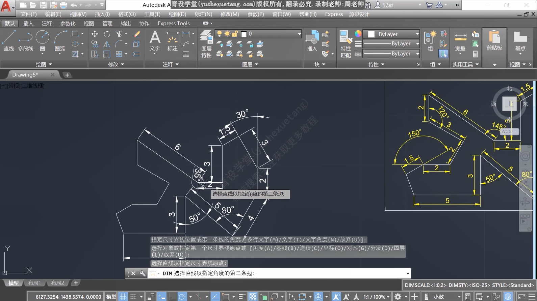Screen dimensions: 537x301
Task: Switch to the 参数化 ribbon tab
Action: [x=68, y=23]
